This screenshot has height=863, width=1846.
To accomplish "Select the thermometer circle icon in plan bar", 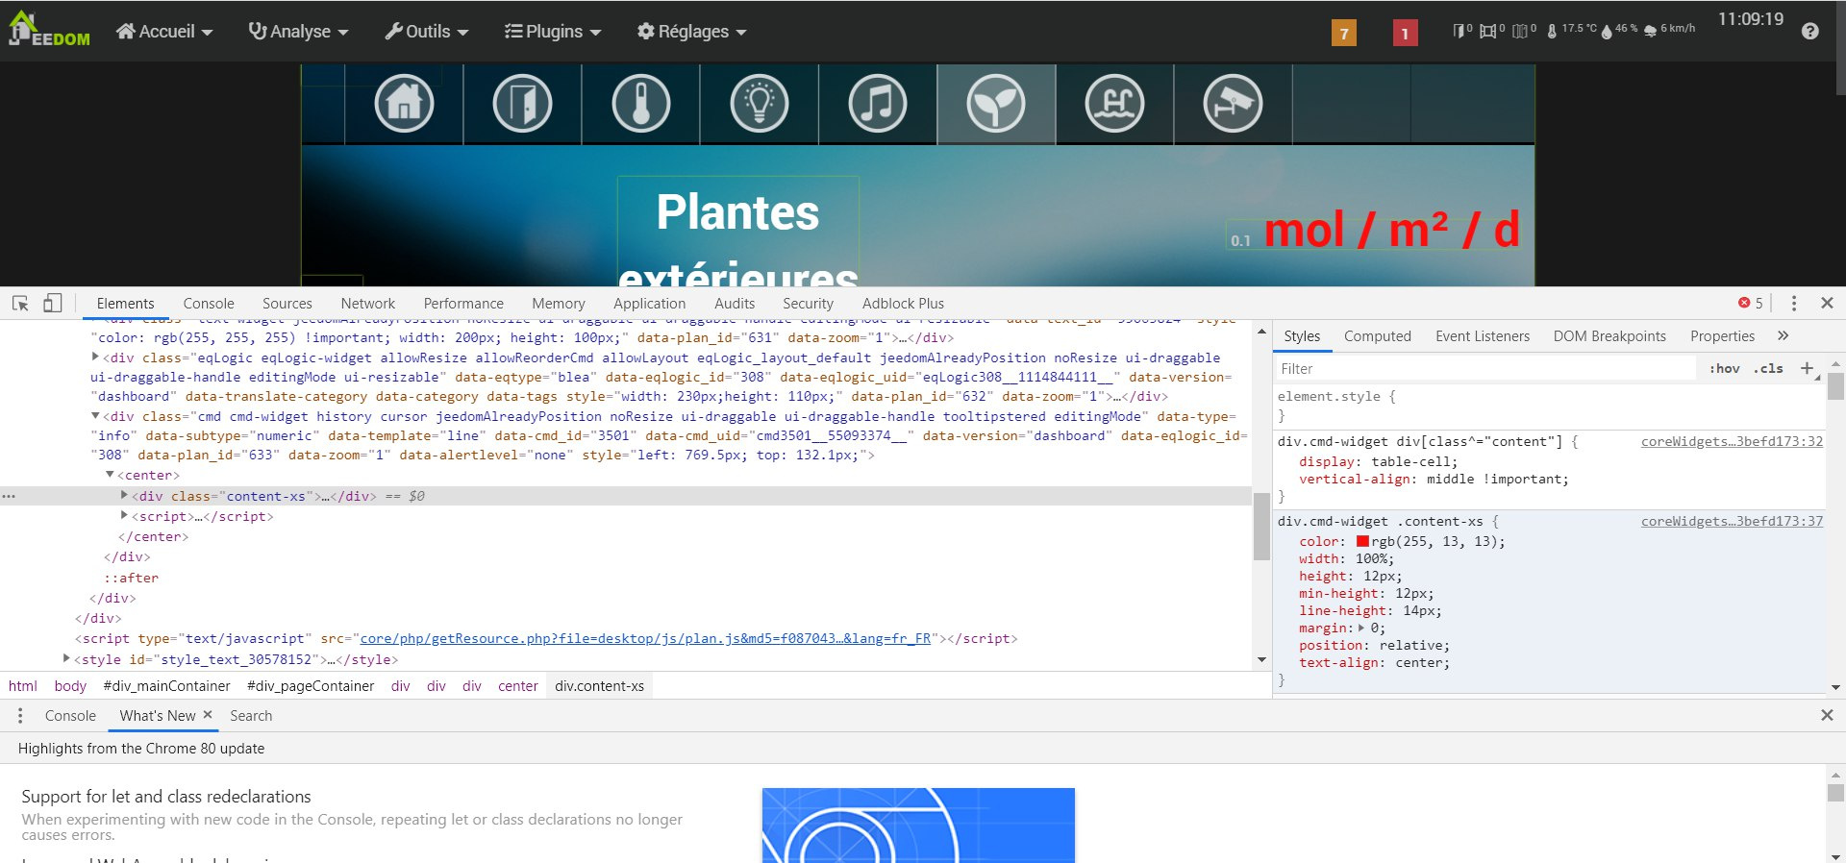I will click(640, 103).
